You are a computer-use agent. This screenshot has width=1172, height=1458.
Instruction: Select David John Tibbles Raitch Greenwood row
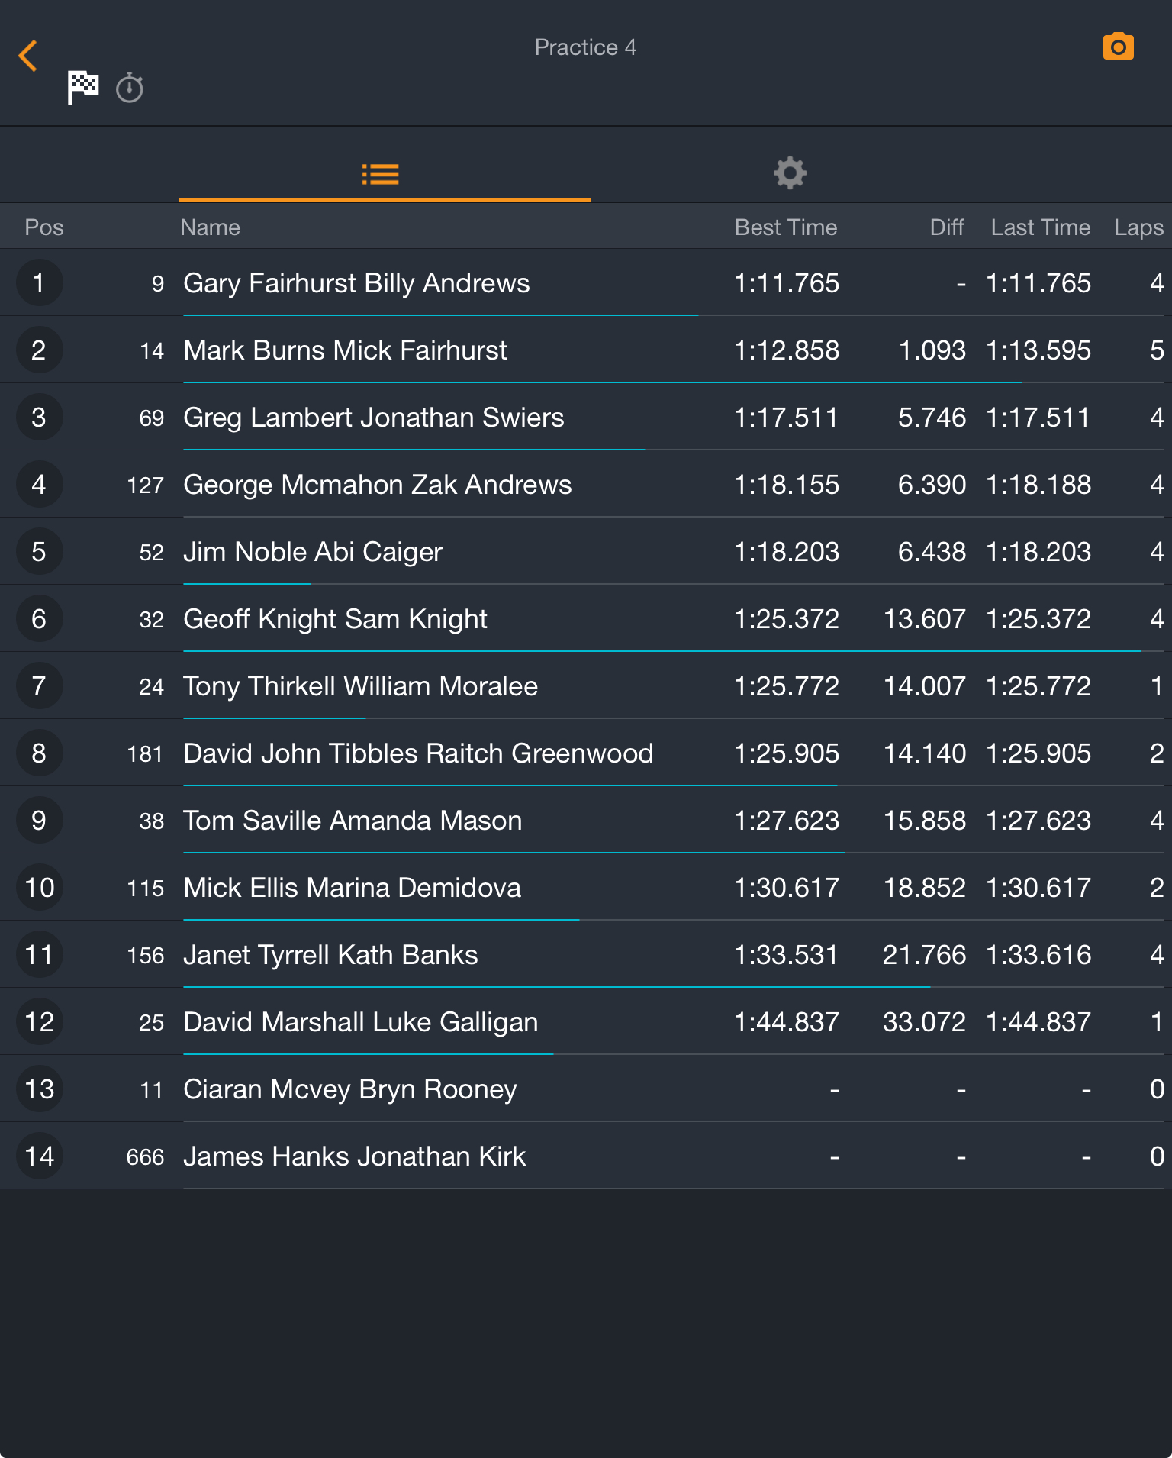586,753
